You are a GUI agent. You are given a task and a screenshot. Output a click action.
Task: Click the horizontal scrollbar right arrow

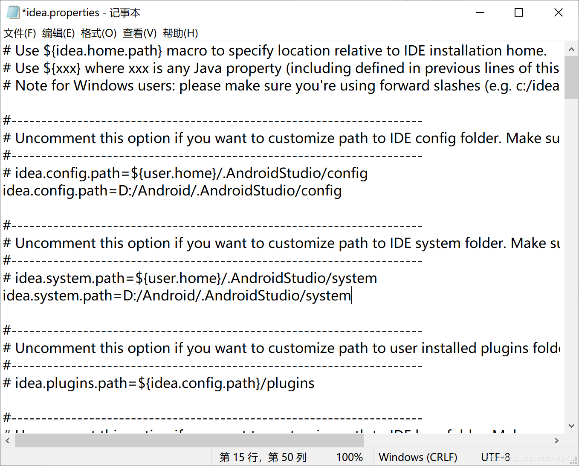pyautogui.click(x=556, y=440)
